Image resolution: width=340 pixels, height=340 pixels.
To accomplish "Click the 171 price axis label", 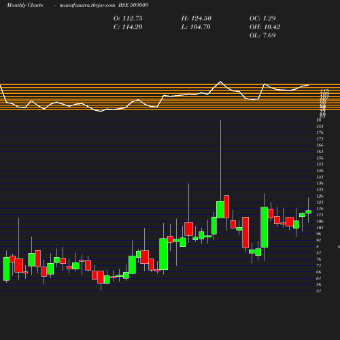I will point(320,139).
